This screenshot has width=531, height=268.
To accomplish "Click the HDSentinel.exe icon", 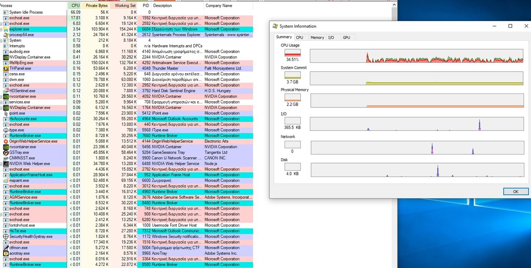I will [6, 91].
